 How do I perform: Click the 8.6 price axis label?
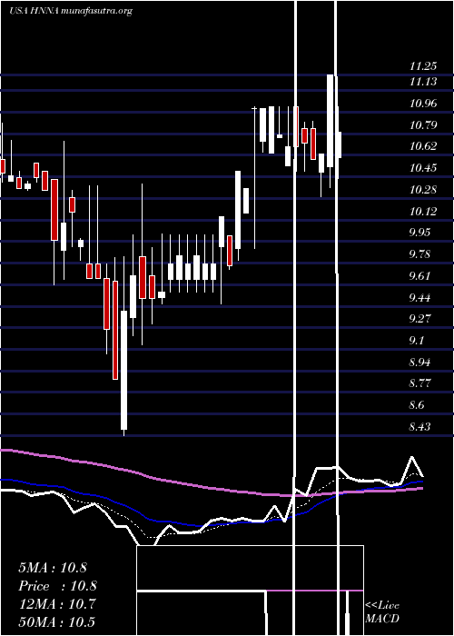[417, 405]
